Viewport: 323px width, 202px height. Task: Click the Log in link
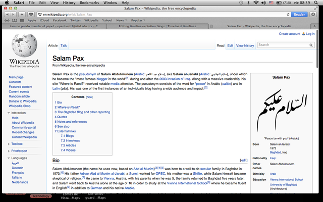[310, 34]
